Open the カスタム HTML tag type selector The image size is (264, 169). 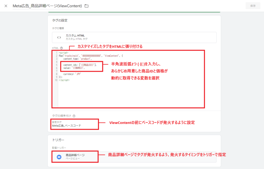coord(134,37)
